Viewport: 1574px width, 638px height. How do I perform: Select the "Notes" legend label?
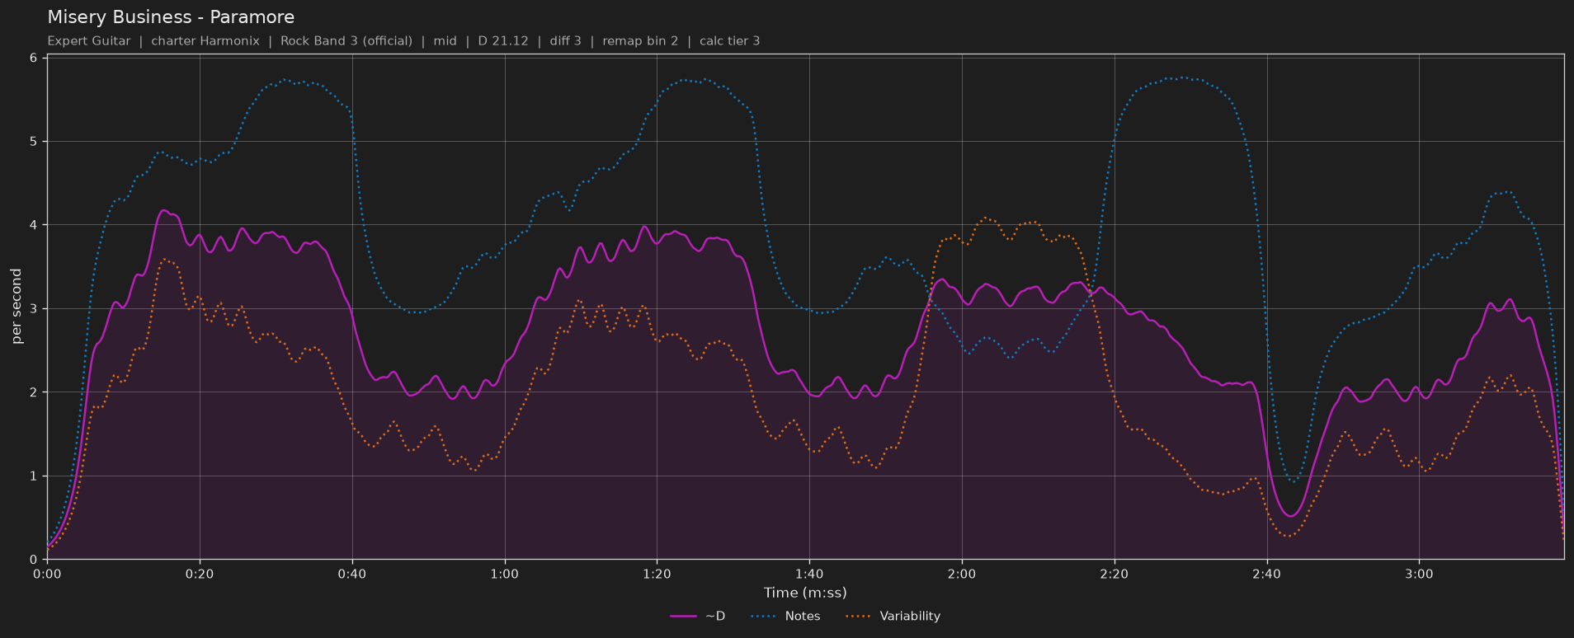click(803, 617)
